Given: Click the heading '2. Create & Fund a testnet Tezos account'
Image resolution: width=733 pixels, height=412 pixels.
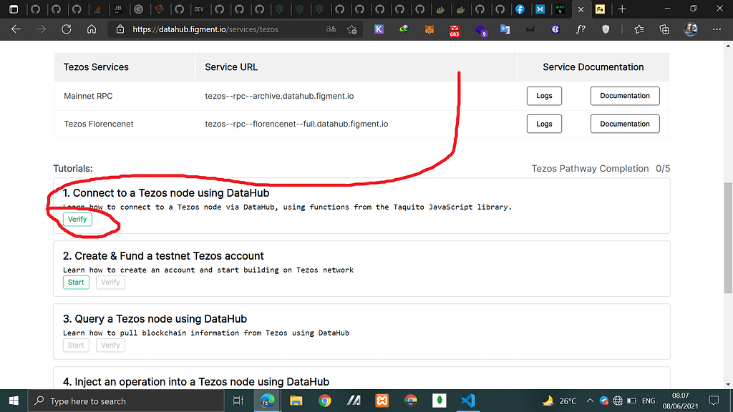Looking at the screenshot, I should click(163, 256).
